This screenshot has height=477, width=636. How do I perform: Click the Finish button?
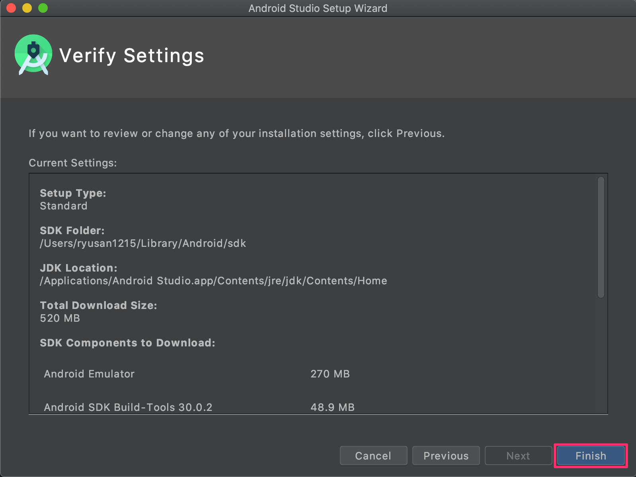(591, 455)
